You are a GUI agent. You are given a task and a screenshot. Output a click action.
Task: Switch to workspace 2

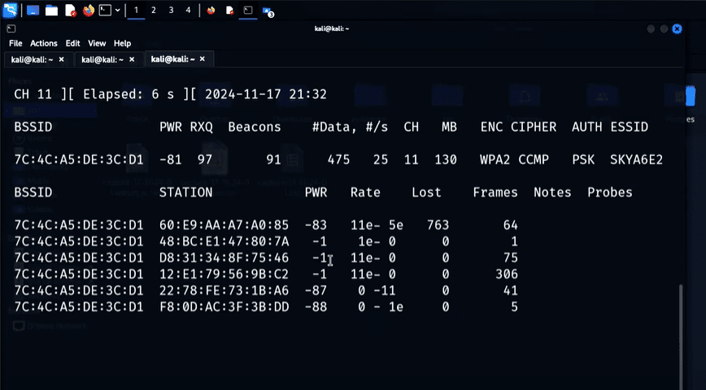click(x=153, y=11)
